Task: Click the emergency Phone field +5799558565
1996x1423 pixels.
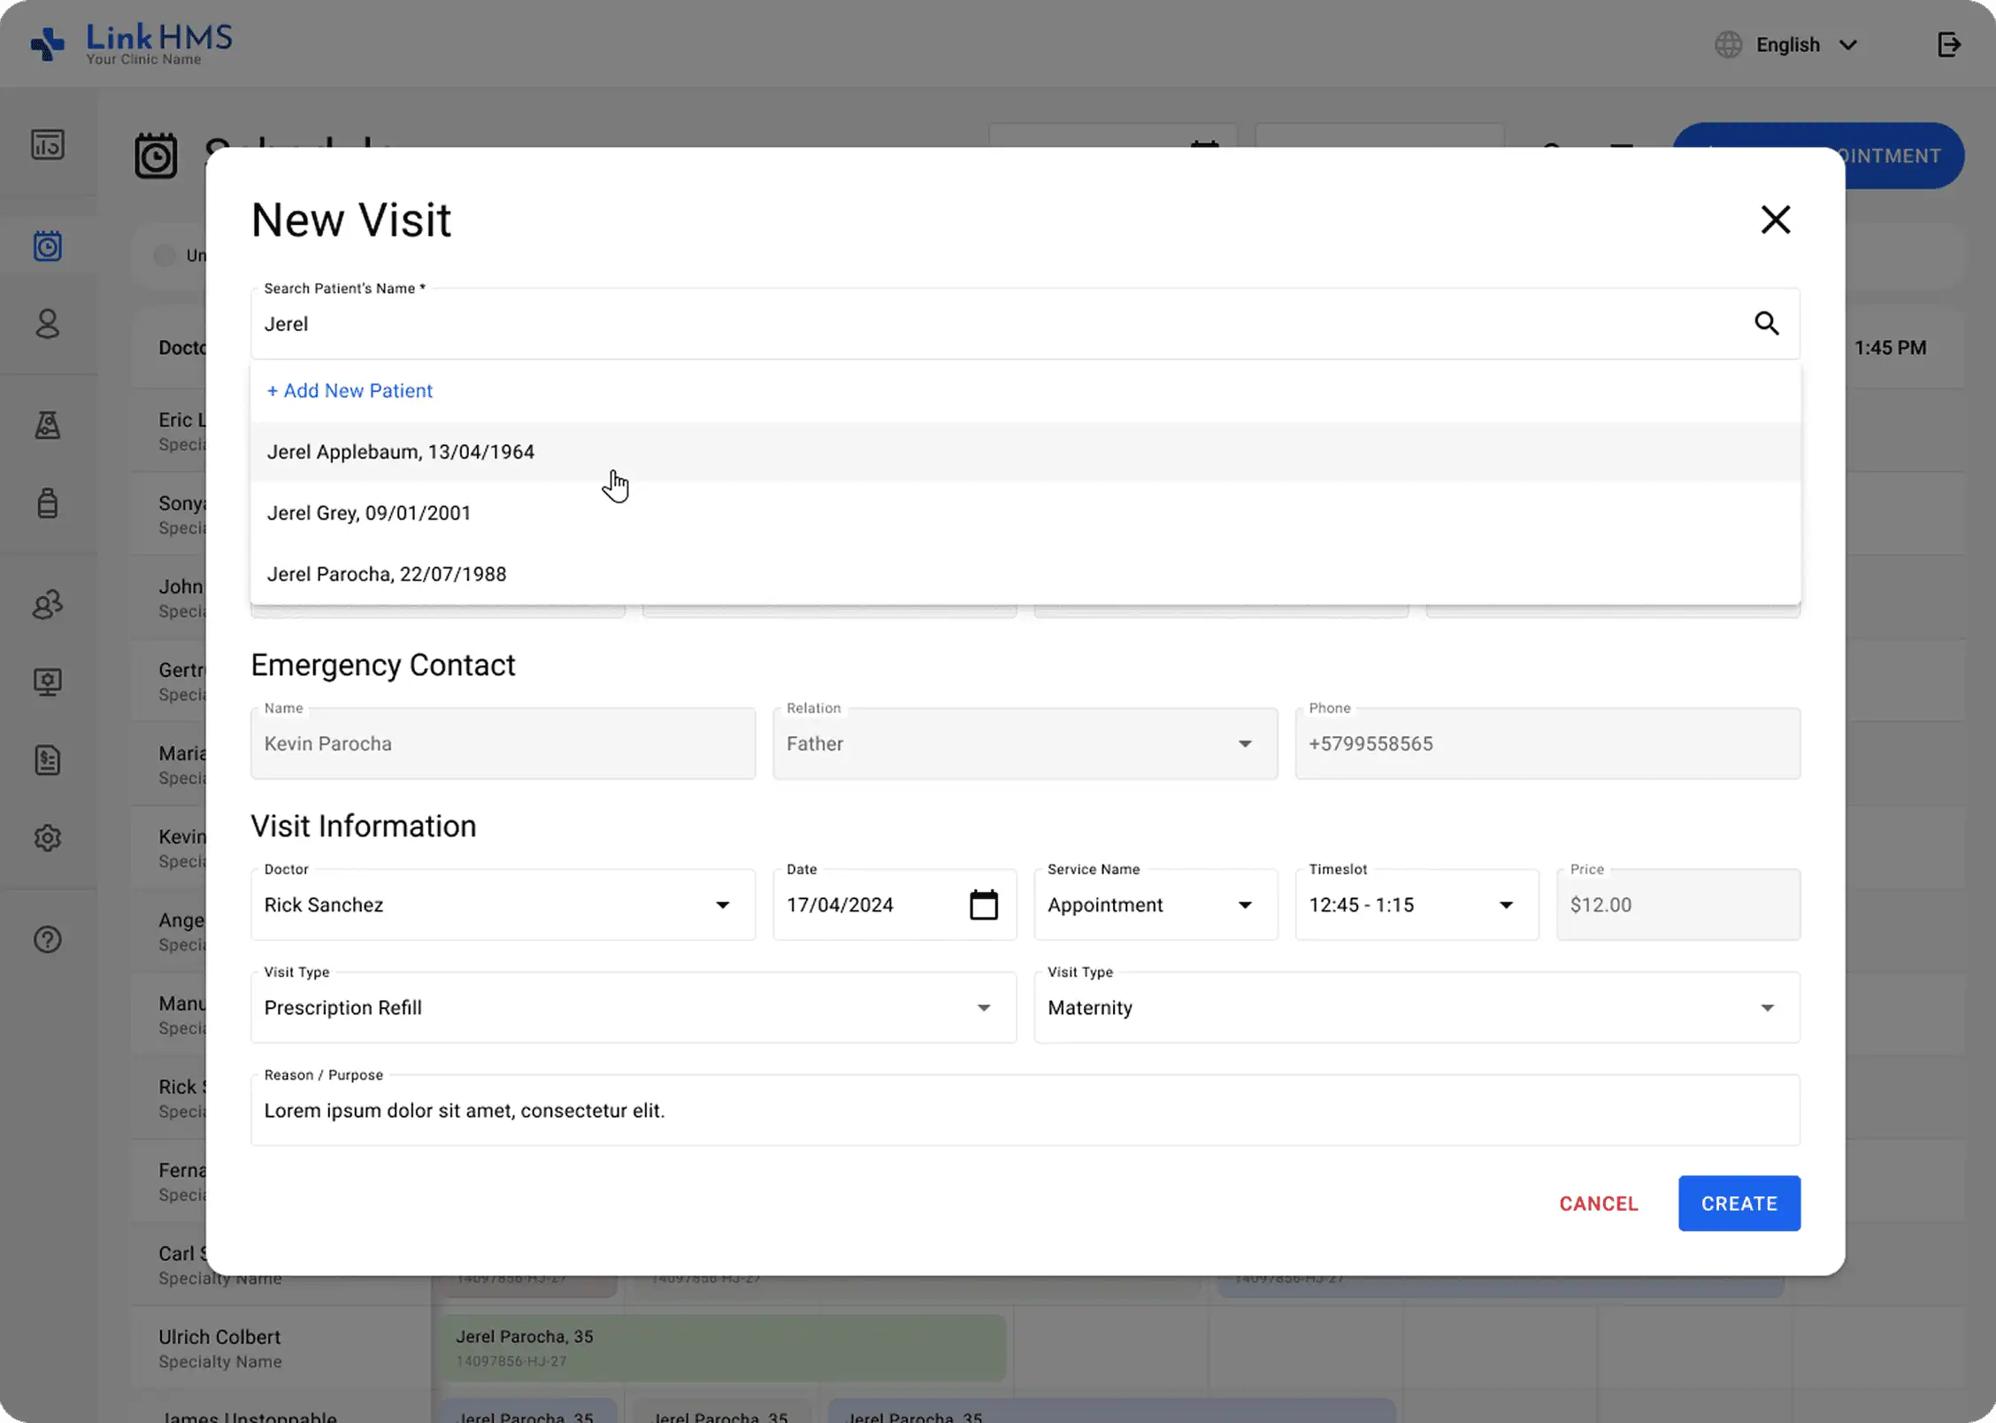Action: coord(1547,743)
